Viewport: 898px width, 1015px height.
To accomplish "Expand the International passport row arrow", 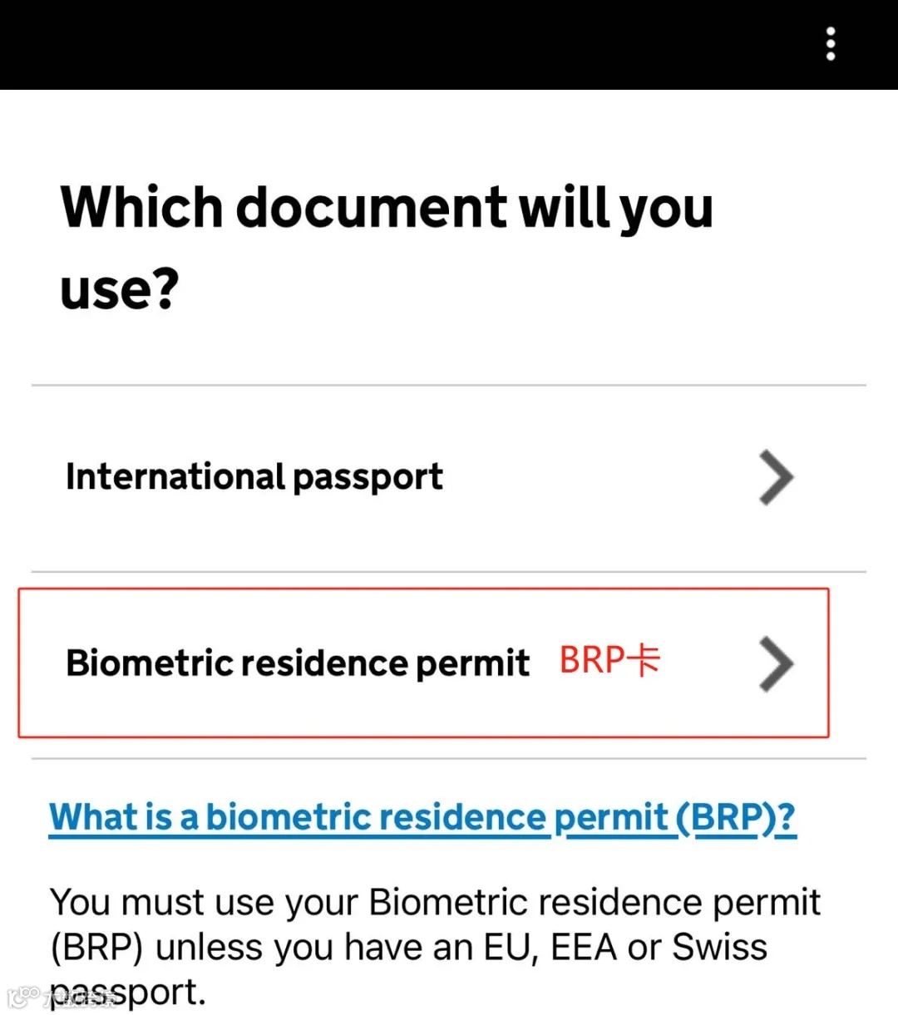I will click(x=777, y=478).
